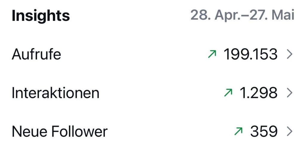Click blank space between Aufrufe and 199.153
Image resolution: width=306 pixels, height=154 pixels.
tap(135, 54)
